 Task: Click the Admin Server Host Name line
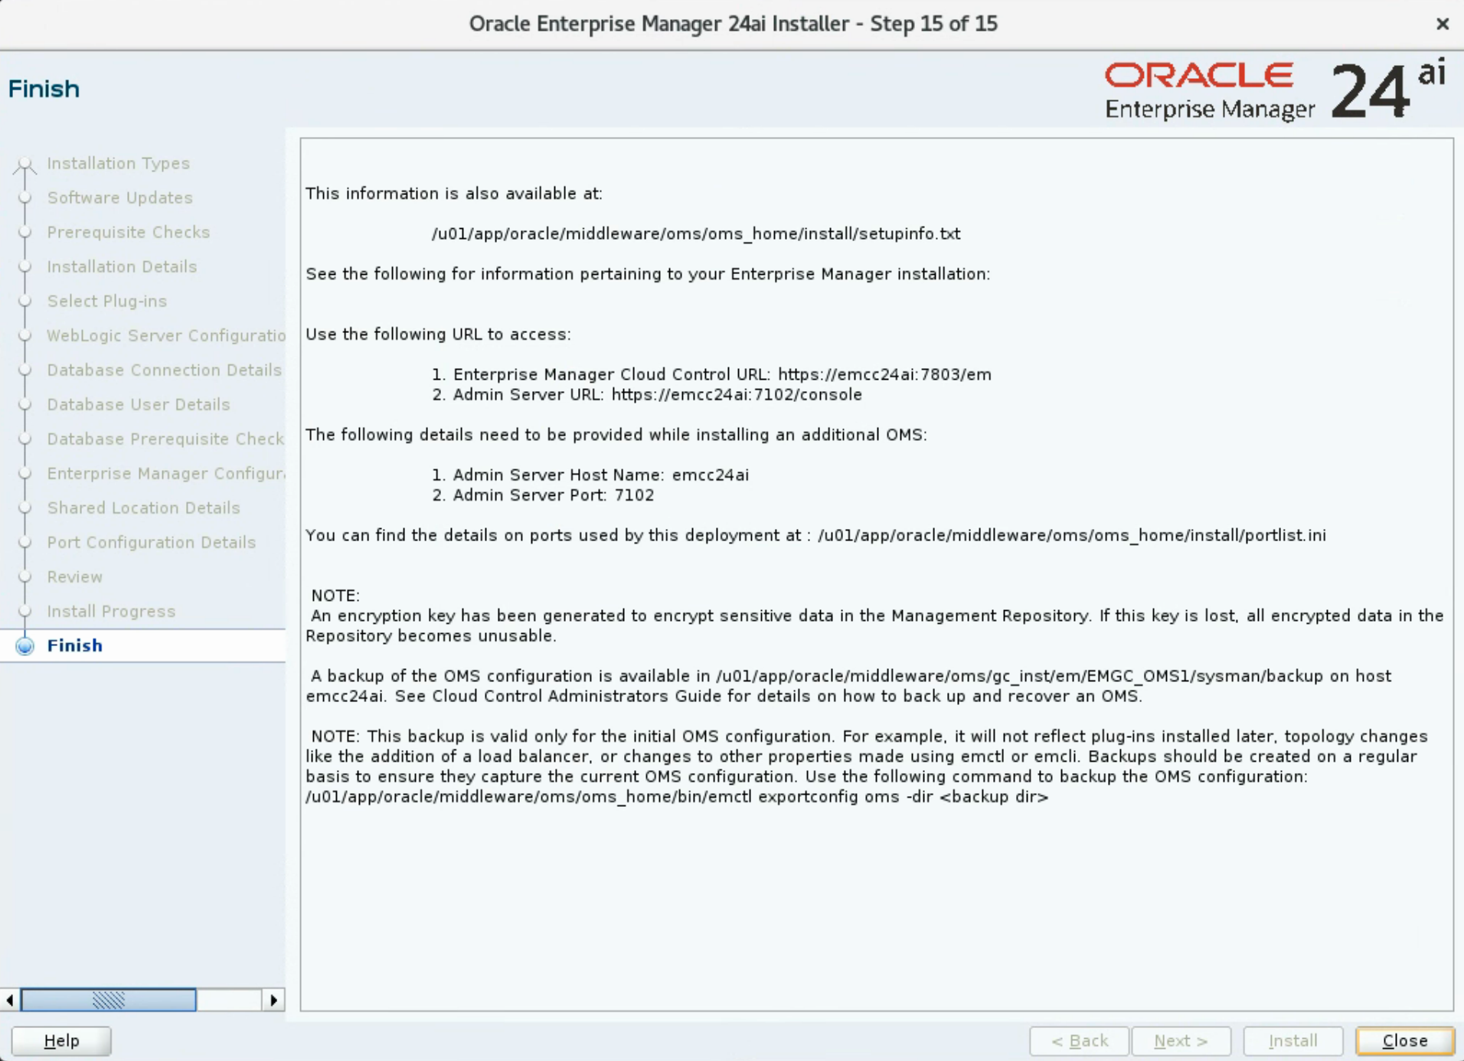[590, 475]
